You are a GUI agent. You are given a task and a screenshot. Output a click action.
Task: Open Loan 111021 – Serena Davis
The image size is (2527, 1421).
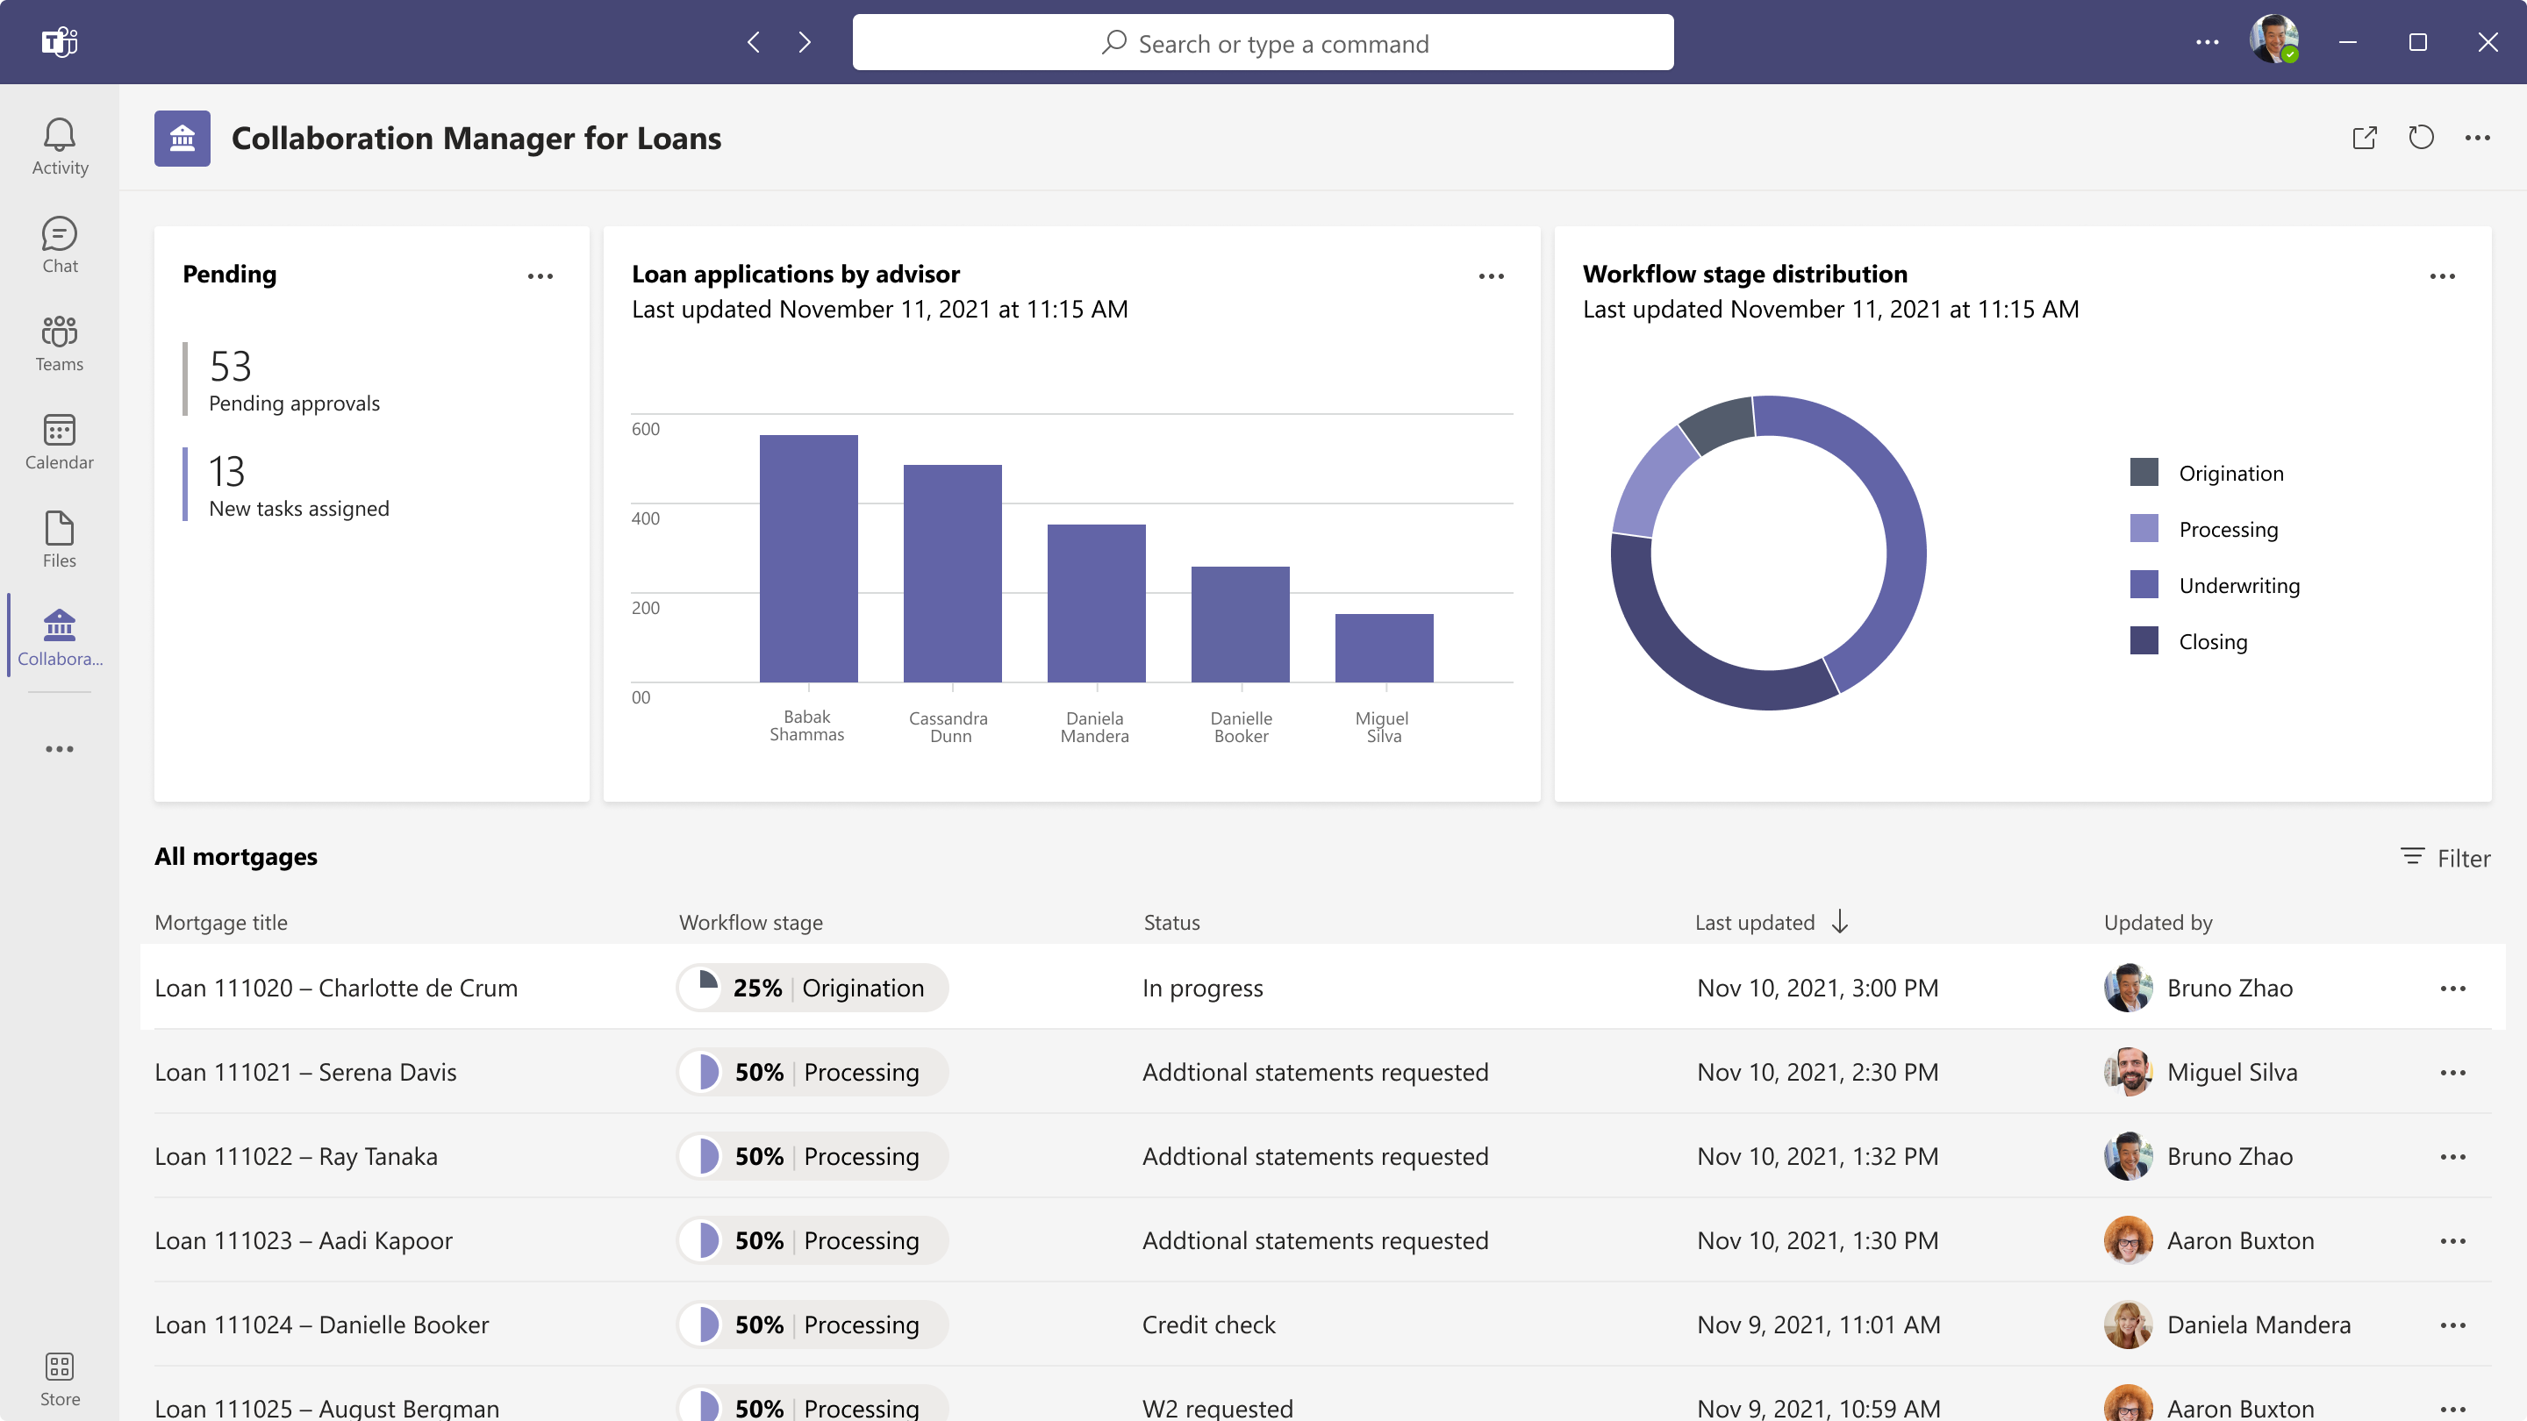click(x=305, y=1072)
